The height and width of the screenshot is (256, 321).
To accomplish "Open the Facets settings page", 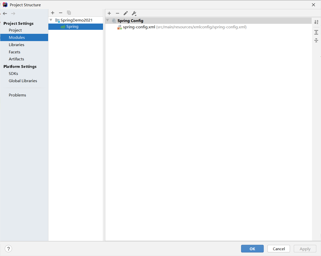I will (x=15, y=52).
